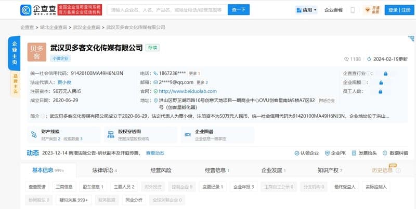The height and width of the screenshot is (209, 416).
Task: Click the info icon beside 历史信息
Action: click(398, 171)
